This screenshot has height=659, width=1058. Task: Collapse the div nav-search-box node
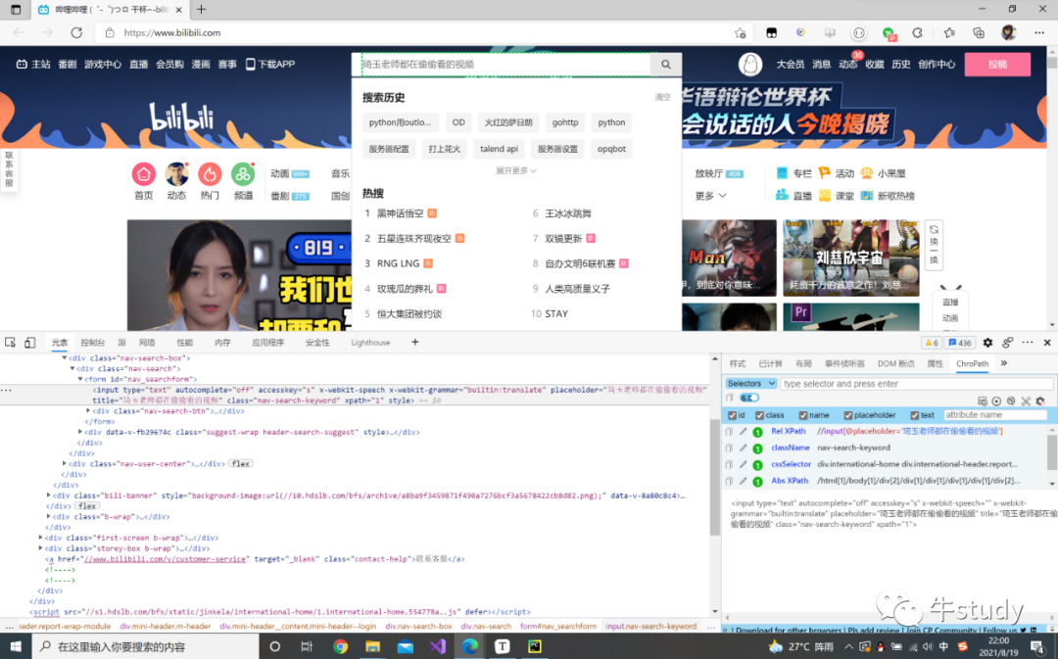tap(64, 358)
